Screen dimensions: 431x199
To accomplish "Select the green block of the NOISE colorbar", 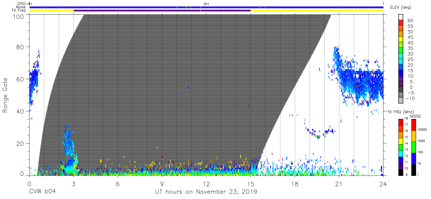I will click(413, 147).
